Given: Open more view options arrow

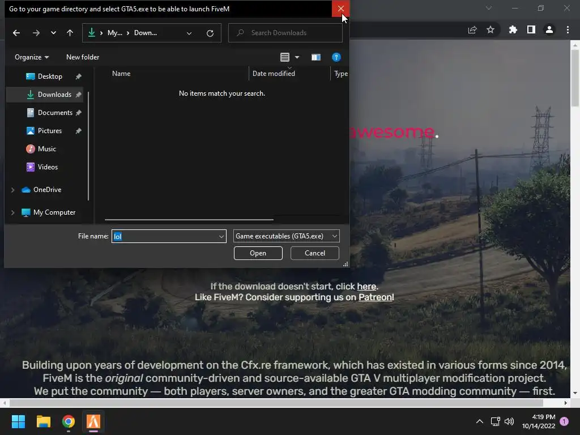Looking at the screenshot, I should point(297,57).
